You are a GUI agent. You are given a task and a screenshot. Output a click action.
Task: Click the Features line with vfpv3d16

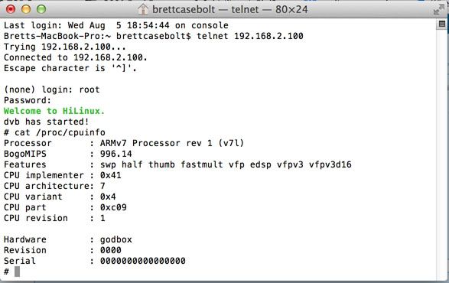[177, 164]
